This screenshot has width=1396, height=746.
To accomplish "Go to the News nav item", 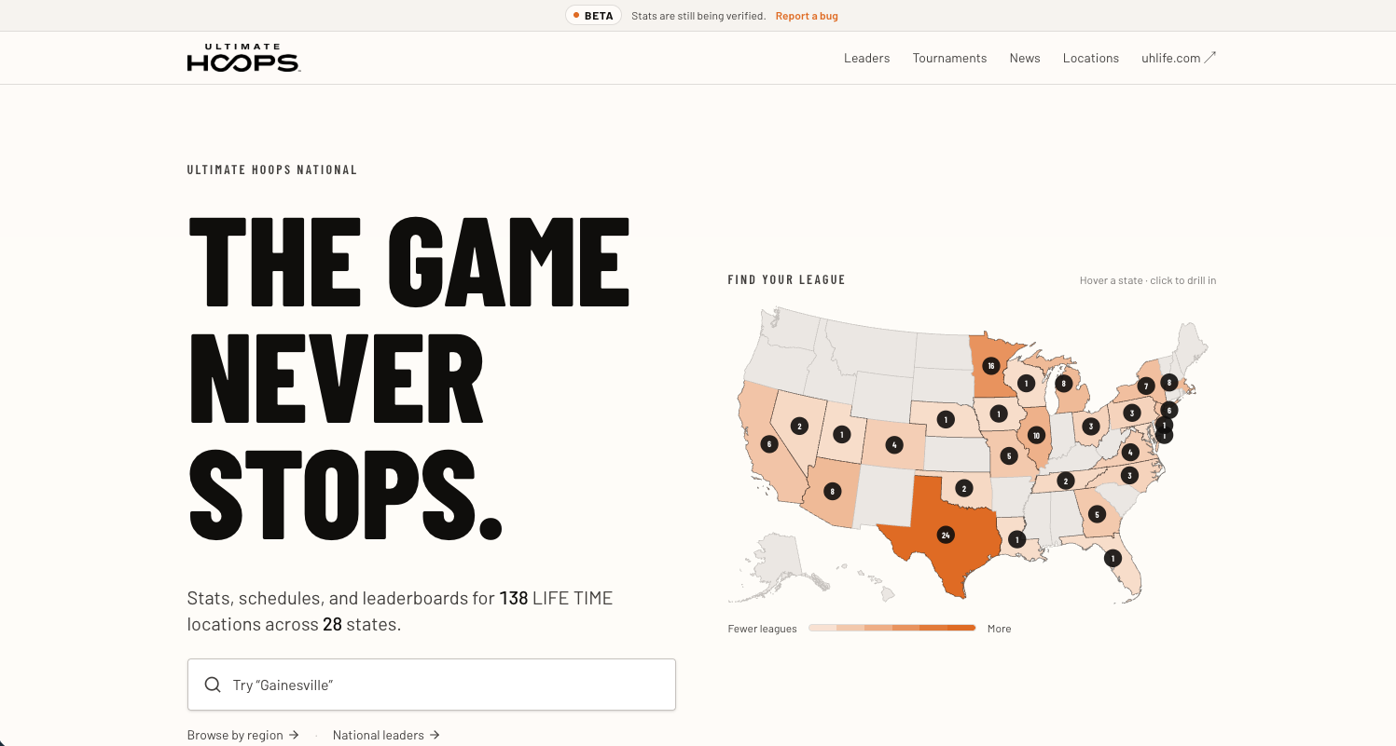I will [x=1025, y=58].
